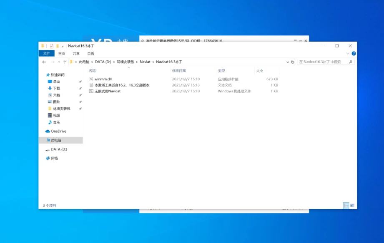The width and height of the screenshot is (384, 243).
Task: Click Naviat in the address breadcrumb
Action: (145, 62)
